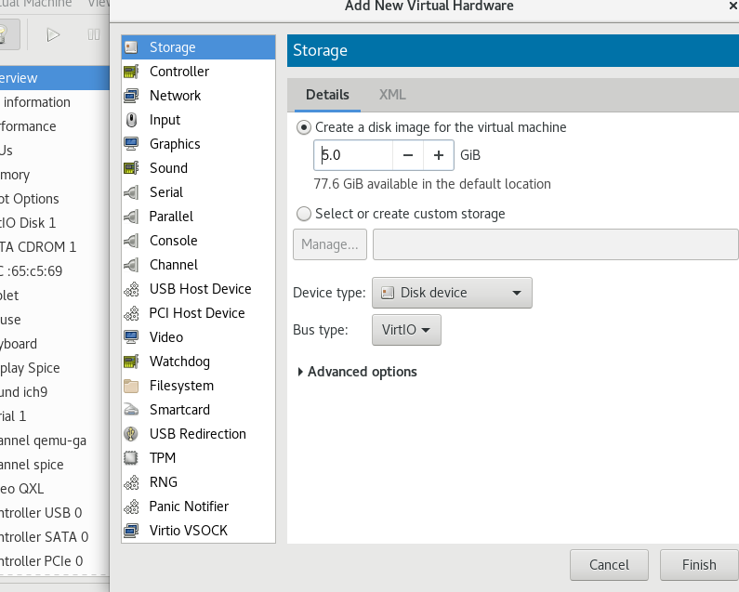Open the Device type Disk device dropdown
The width and height of the screenshot is (739, 592).
[452, 293]
